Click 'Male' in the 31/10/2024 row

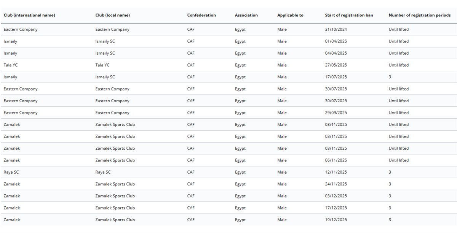click(282, 29)
